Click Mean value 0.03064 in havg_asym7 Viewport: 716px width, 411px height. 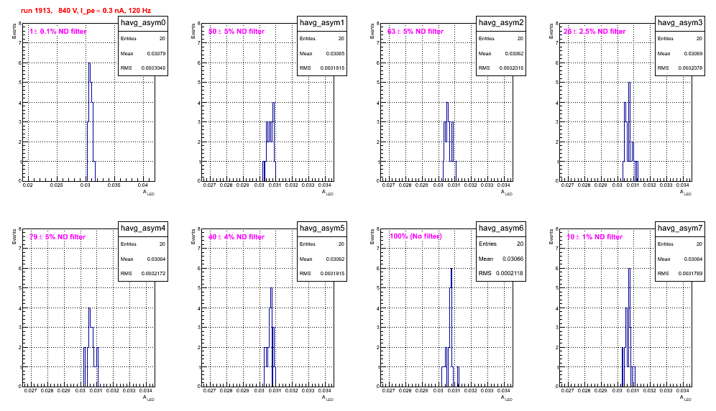[x=693, y=259]
